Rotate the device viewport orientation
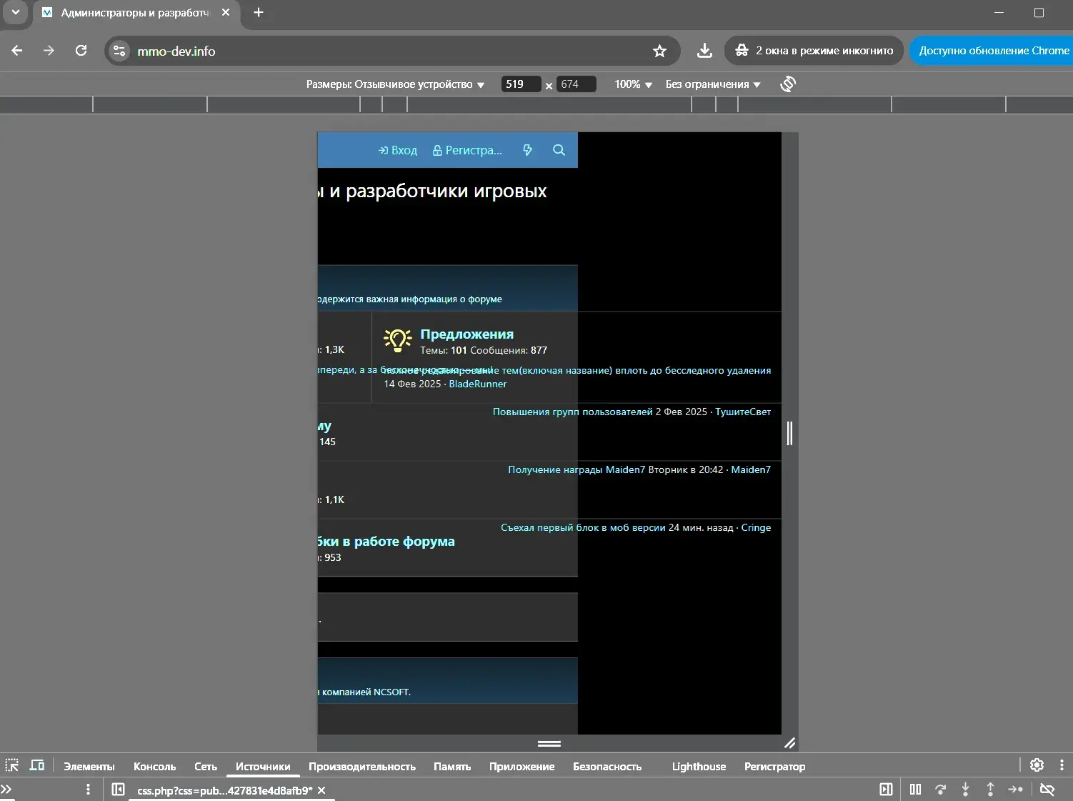The height and width of the screenshot is (801, 1073). pos(788,84)
